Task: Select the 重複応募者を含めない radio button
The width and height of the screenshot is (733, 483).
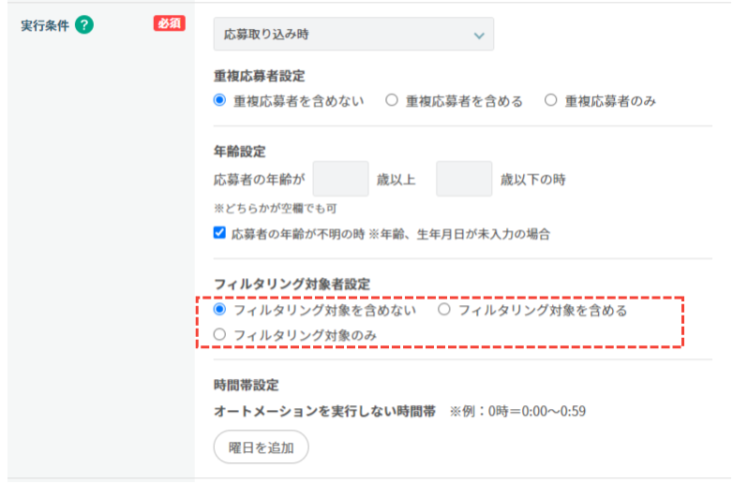Action: tap(220, 101)
